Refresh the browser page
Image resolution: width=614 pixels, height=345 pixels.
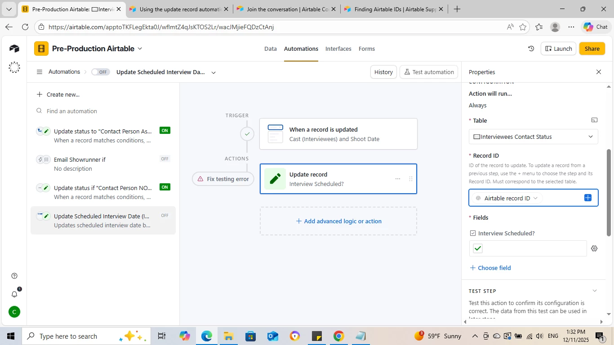(25, 27)
